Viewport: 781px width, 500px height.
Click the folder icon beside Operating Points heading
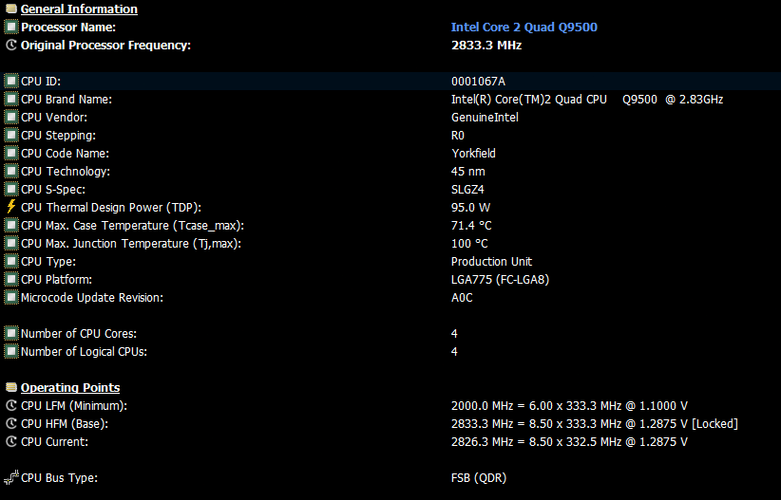(x=11, y=387)
